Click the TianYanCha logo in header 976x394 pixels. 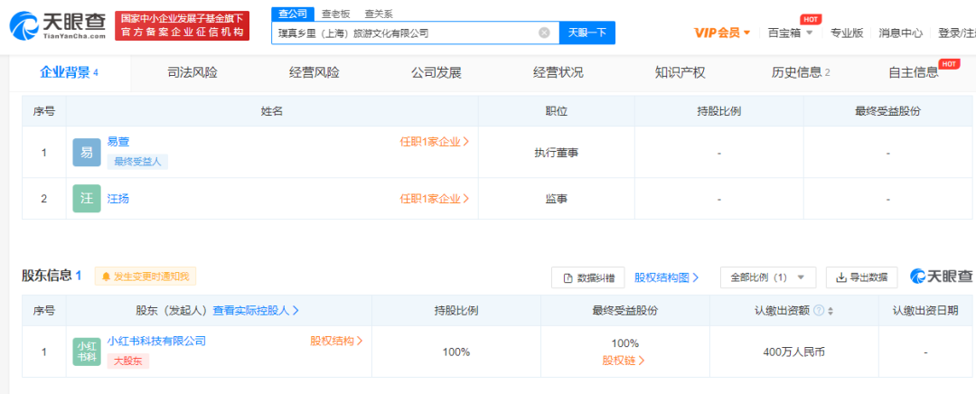(57, 26)
